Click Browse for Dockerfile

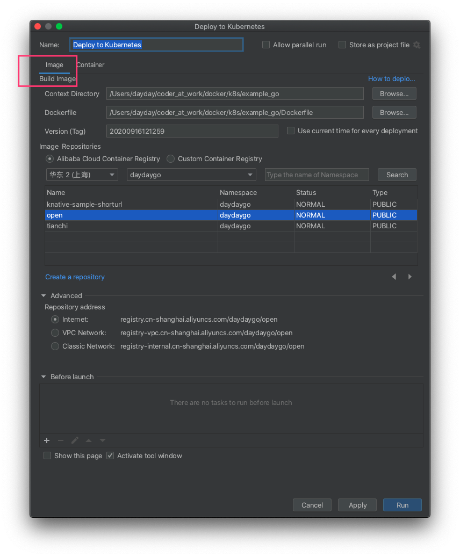[x=394, y=113]
